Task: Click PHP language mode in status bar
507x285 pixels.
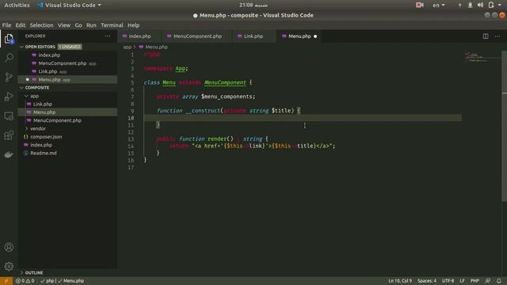Action: click(475, 281)
